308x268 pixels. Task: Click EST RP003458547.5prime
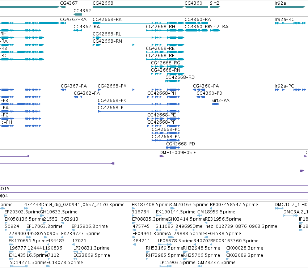211,208
